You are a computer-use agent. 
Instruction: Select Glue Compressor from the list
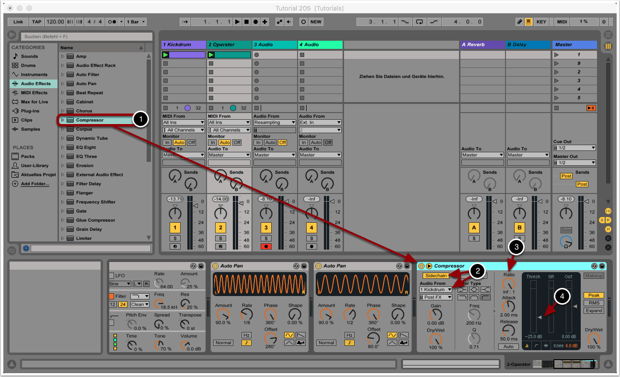click(x=95, y=220)
